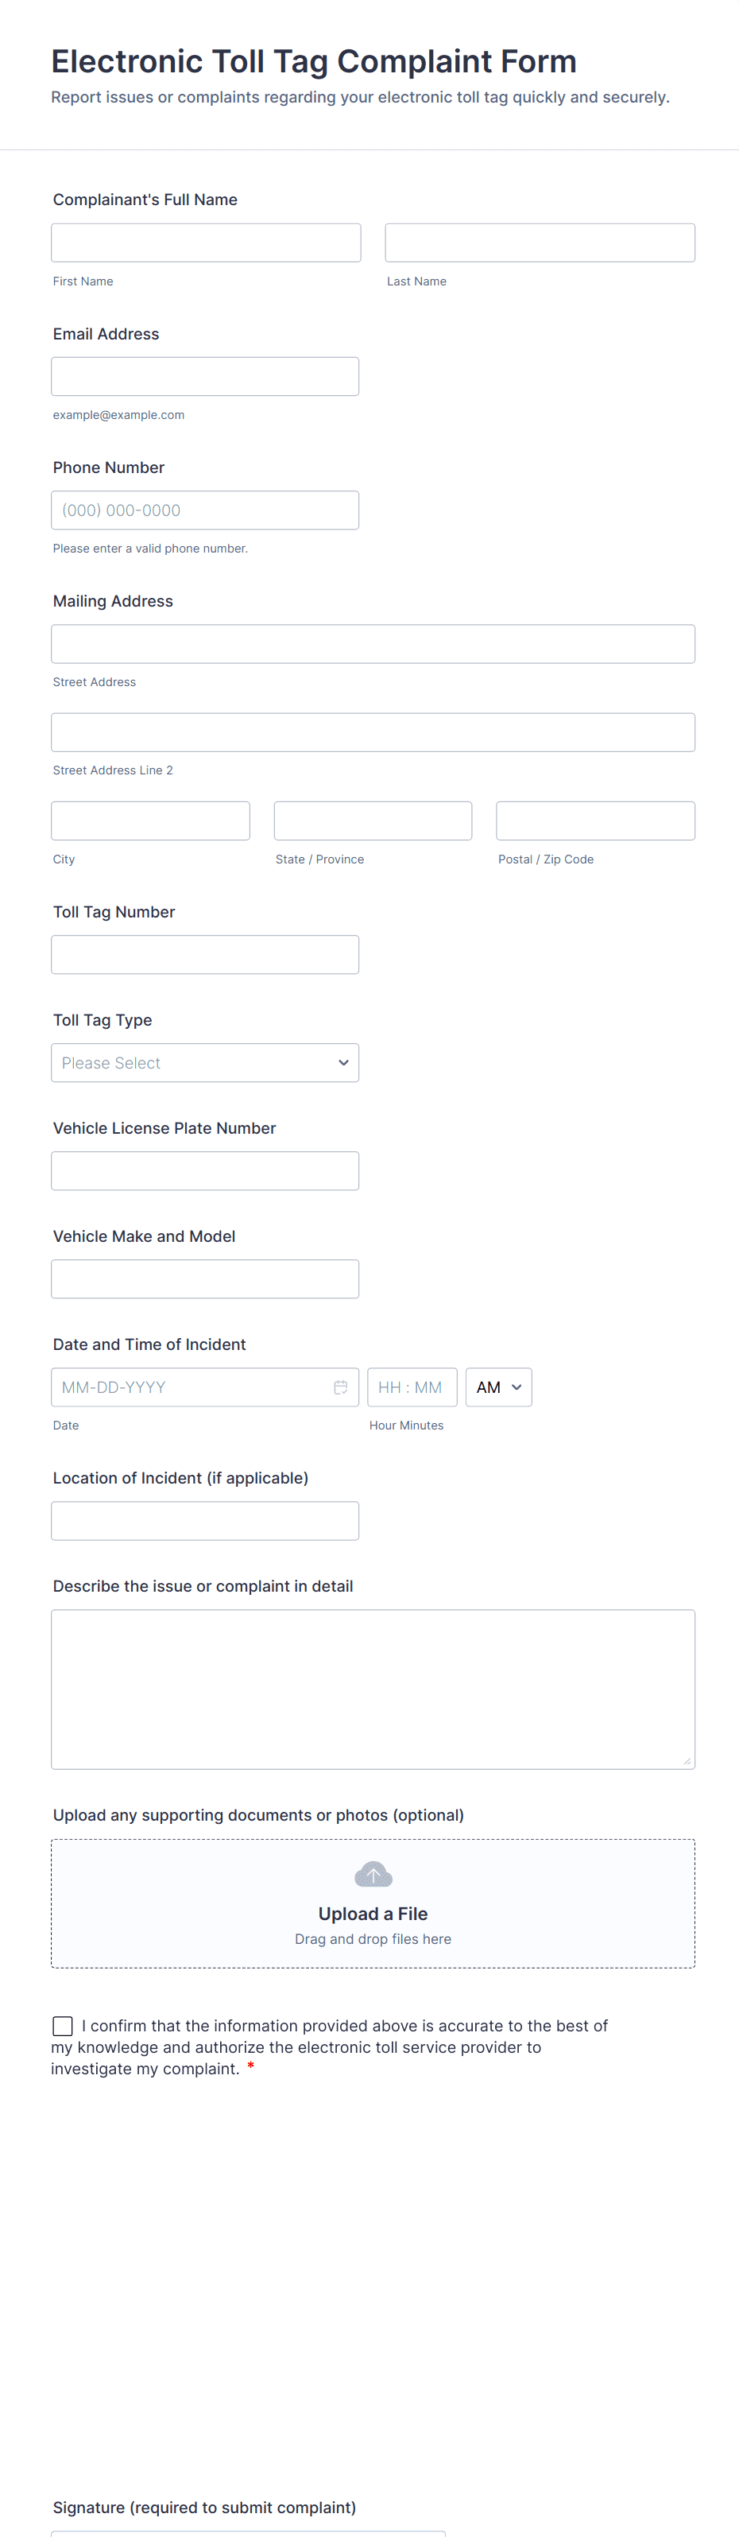The height and width of the screenshot is (2537, 739).
Task: Focus the Postal / Zip Code field
Action: [595, 820]
